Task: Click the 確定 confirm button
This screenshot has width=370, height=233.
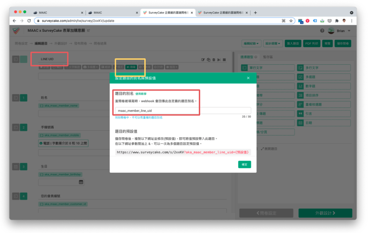Action: [x=245, y=165]
